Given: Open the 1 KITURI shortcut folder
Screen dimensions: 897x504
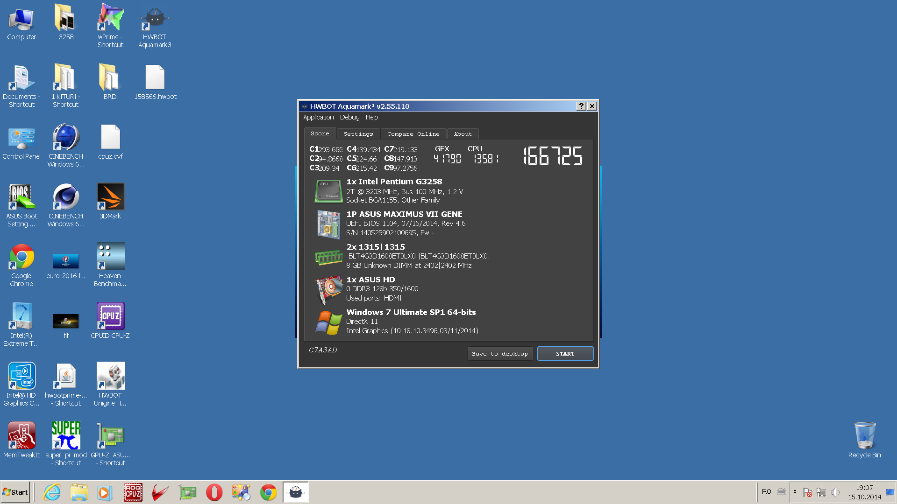Looking at the screenshot, I should click(x=66, y=86).
